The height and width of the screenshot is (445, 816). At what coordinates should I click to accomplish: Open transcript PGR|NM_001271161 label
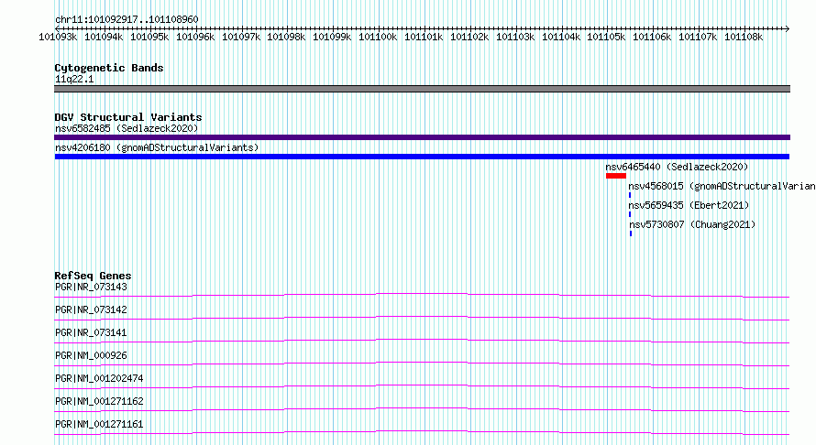click(99, 424)
